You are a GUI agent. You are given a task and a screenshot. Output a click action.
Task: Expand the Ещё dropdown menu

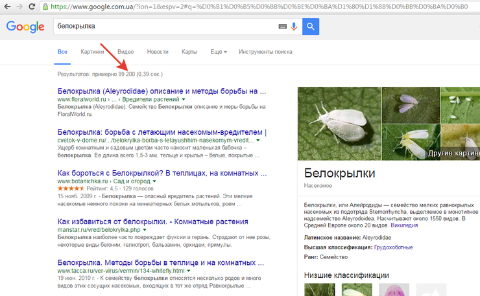pos(219,52)
